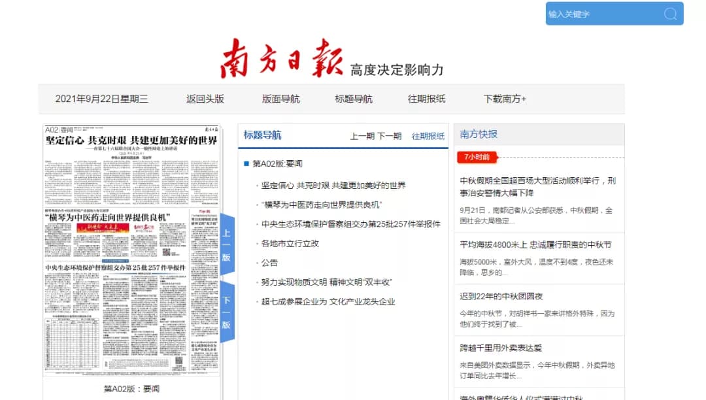Open the A02 newspaper page thumbnail
Image resolution: width=706 pixels, height=400 pixels.
point(131,250)
